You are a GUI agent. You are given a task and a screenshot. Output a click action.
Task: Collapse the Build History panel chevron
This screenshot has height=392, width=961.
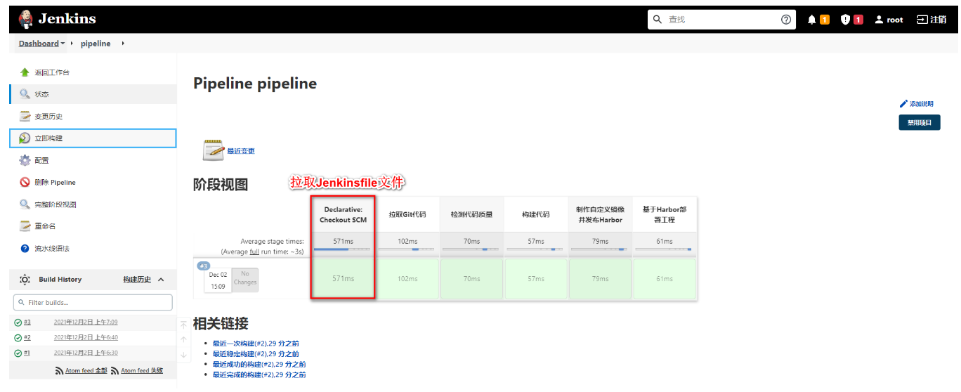161,280
